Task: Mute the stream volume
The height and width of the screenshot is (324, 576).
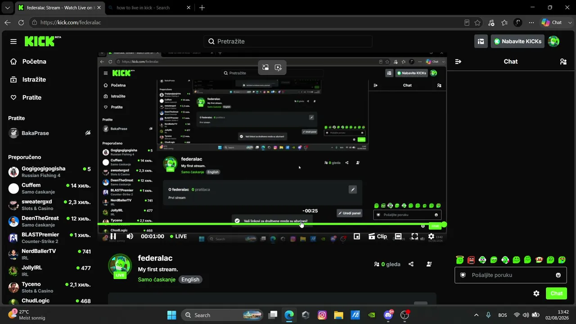Action: coord(130,236)
